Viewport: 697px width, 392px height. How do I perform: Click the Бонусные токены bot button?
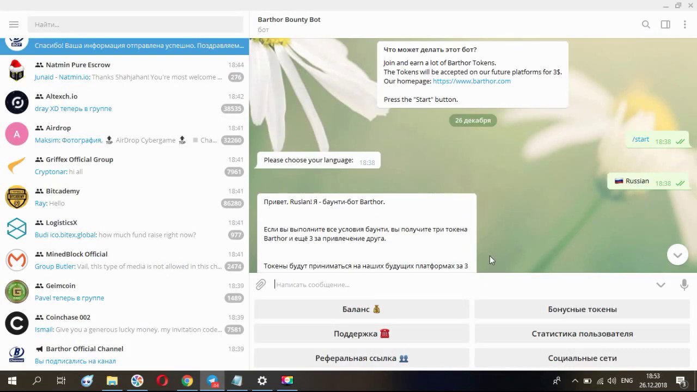(582, 309)
